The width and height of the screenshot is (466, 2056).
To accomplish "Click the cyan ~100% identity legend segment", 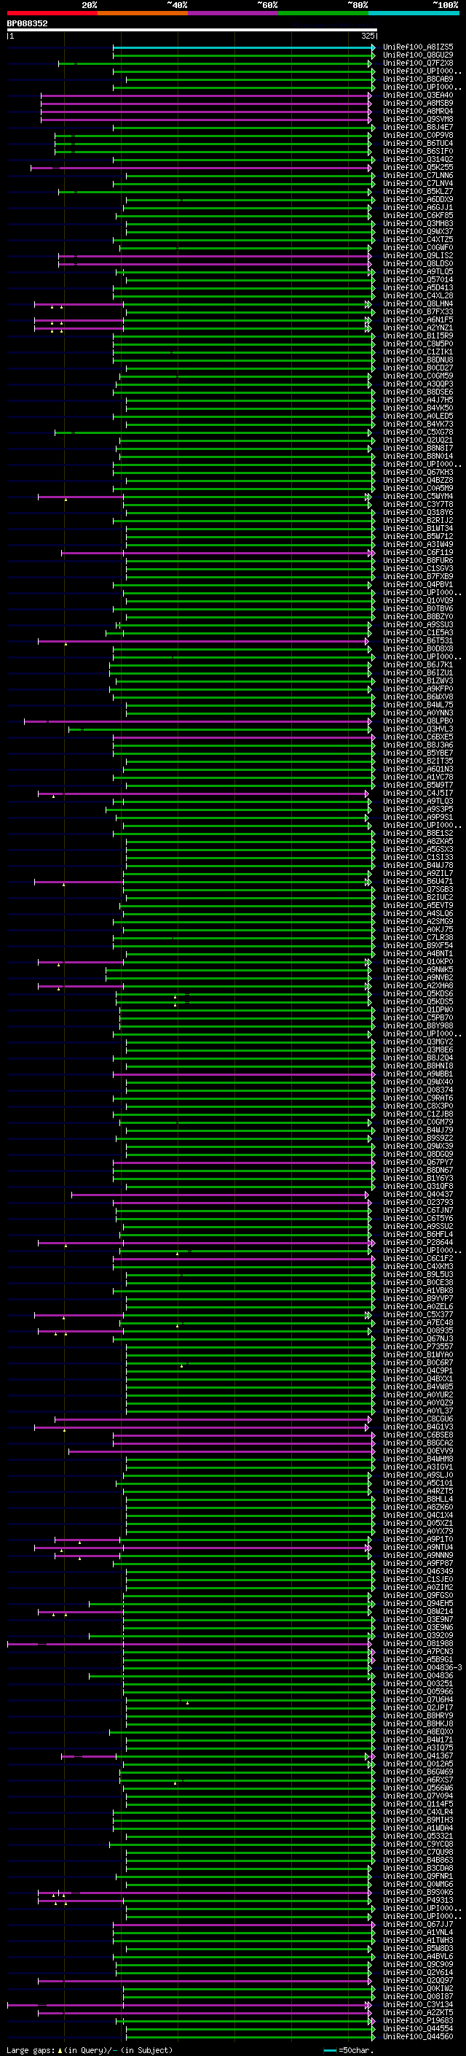I will [414, 13].
